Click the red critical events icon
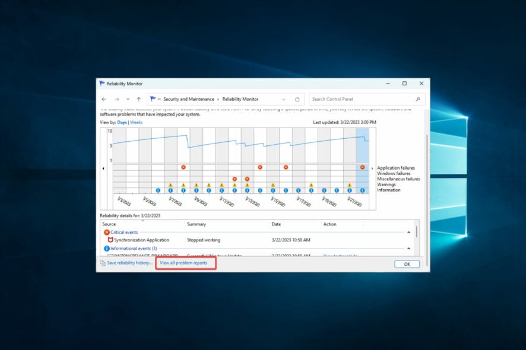 point(107,233)
